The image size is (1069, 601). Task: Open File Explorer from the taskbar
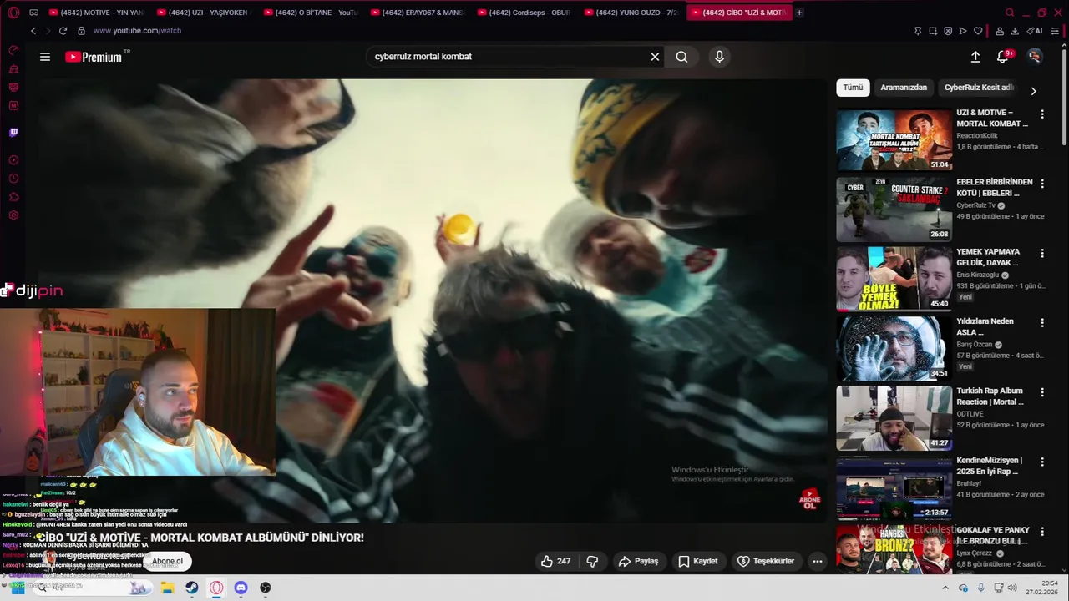(167, 588)
